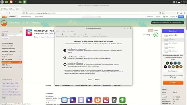
Task: Open the opencode.net link
Action: pyautogui.click(x=39, y=17)
